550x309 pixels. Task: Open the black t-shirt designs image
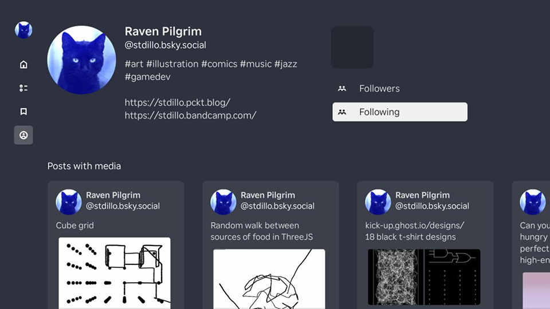pos(424,277)
